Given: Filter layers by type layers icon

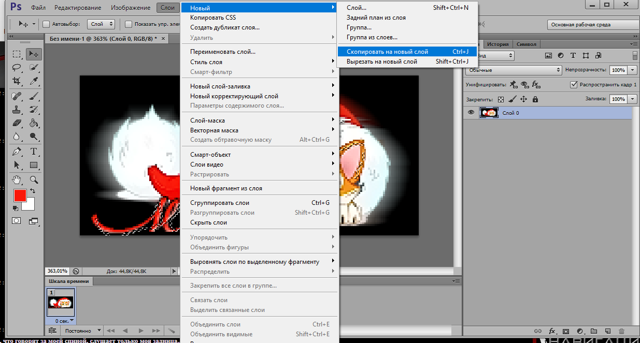Looking at the screenshot, I should pos(573,55).
